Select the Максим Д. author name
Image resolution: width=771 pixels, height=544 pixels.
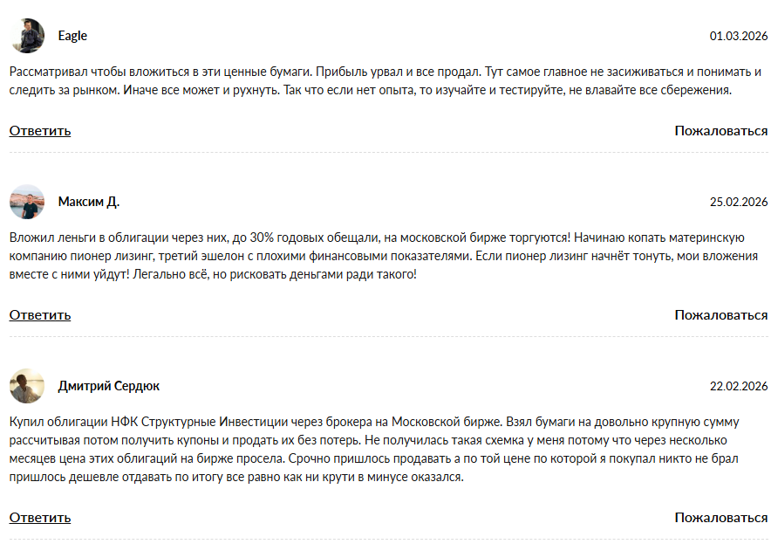(x=88, y=202)
